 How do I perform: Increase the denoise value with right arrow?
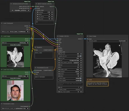pos(81,74)
